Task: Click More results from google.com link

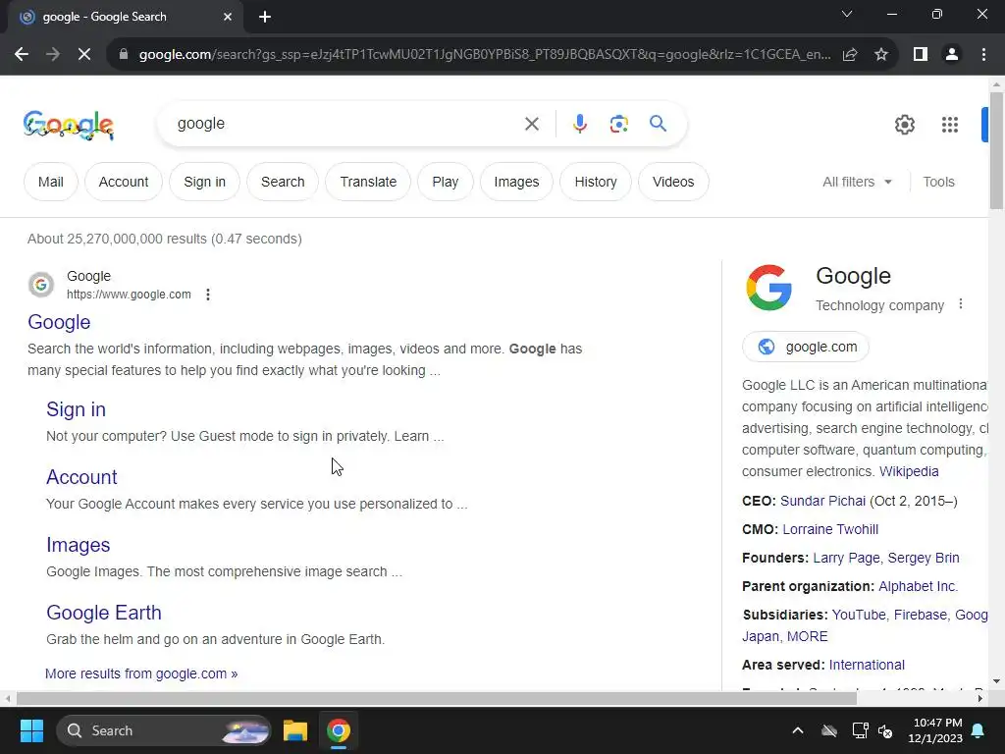Action: [141, 673]
